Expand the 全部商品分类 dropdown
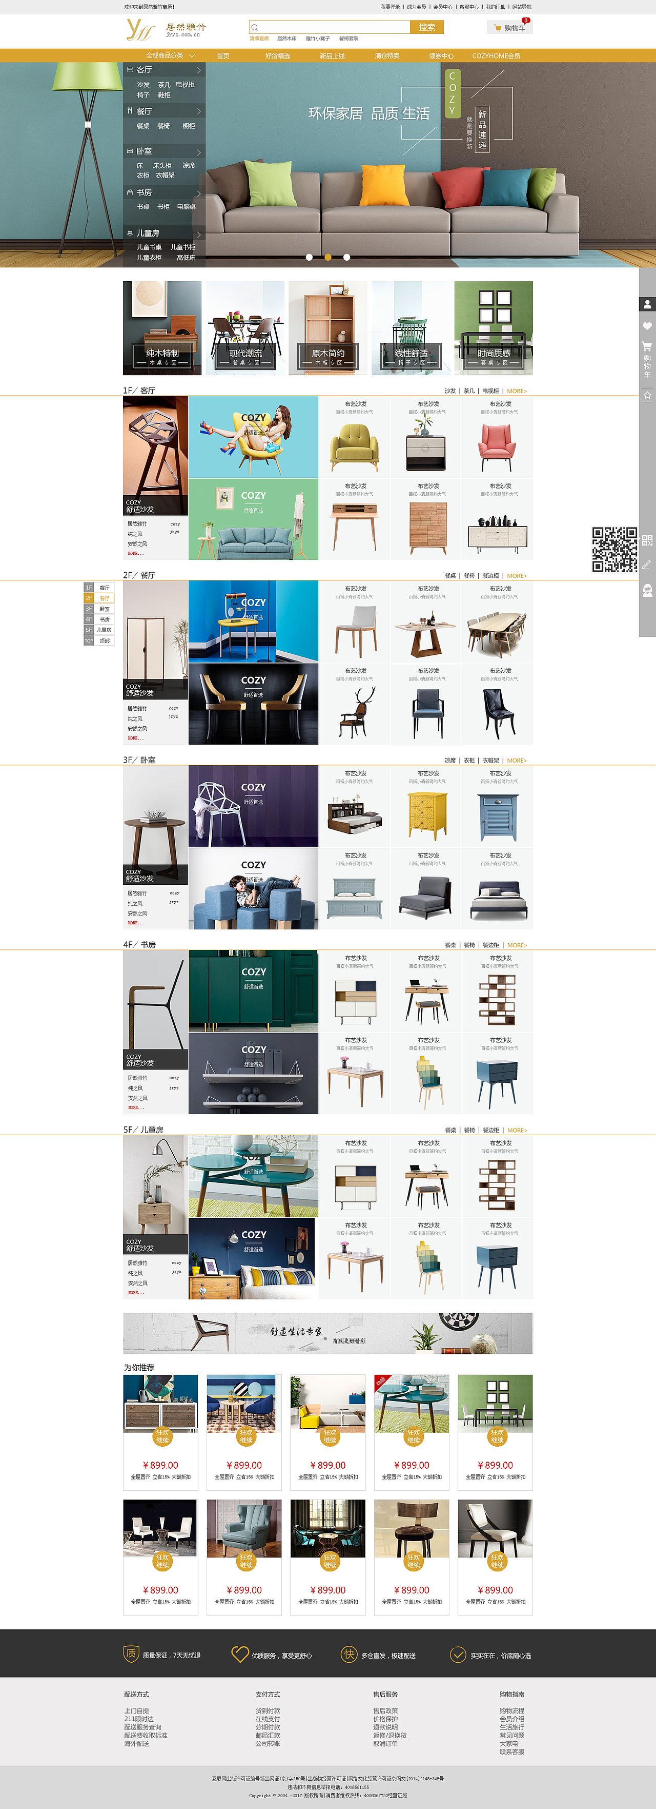This screenshot has width=656, height=1809. point(171,55)
